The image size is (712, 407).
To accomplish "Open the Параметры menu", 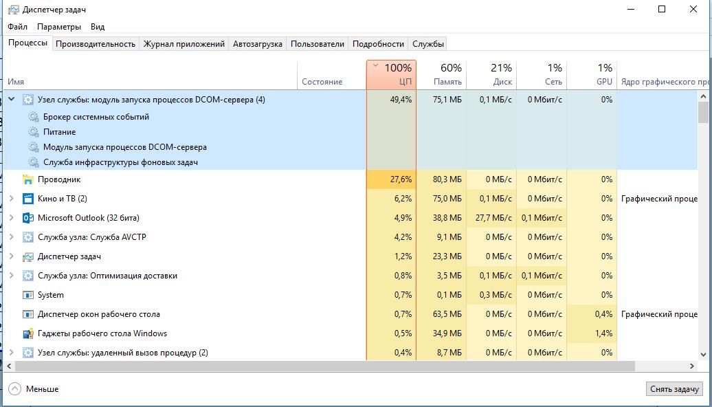I will (x=59, y=27).
